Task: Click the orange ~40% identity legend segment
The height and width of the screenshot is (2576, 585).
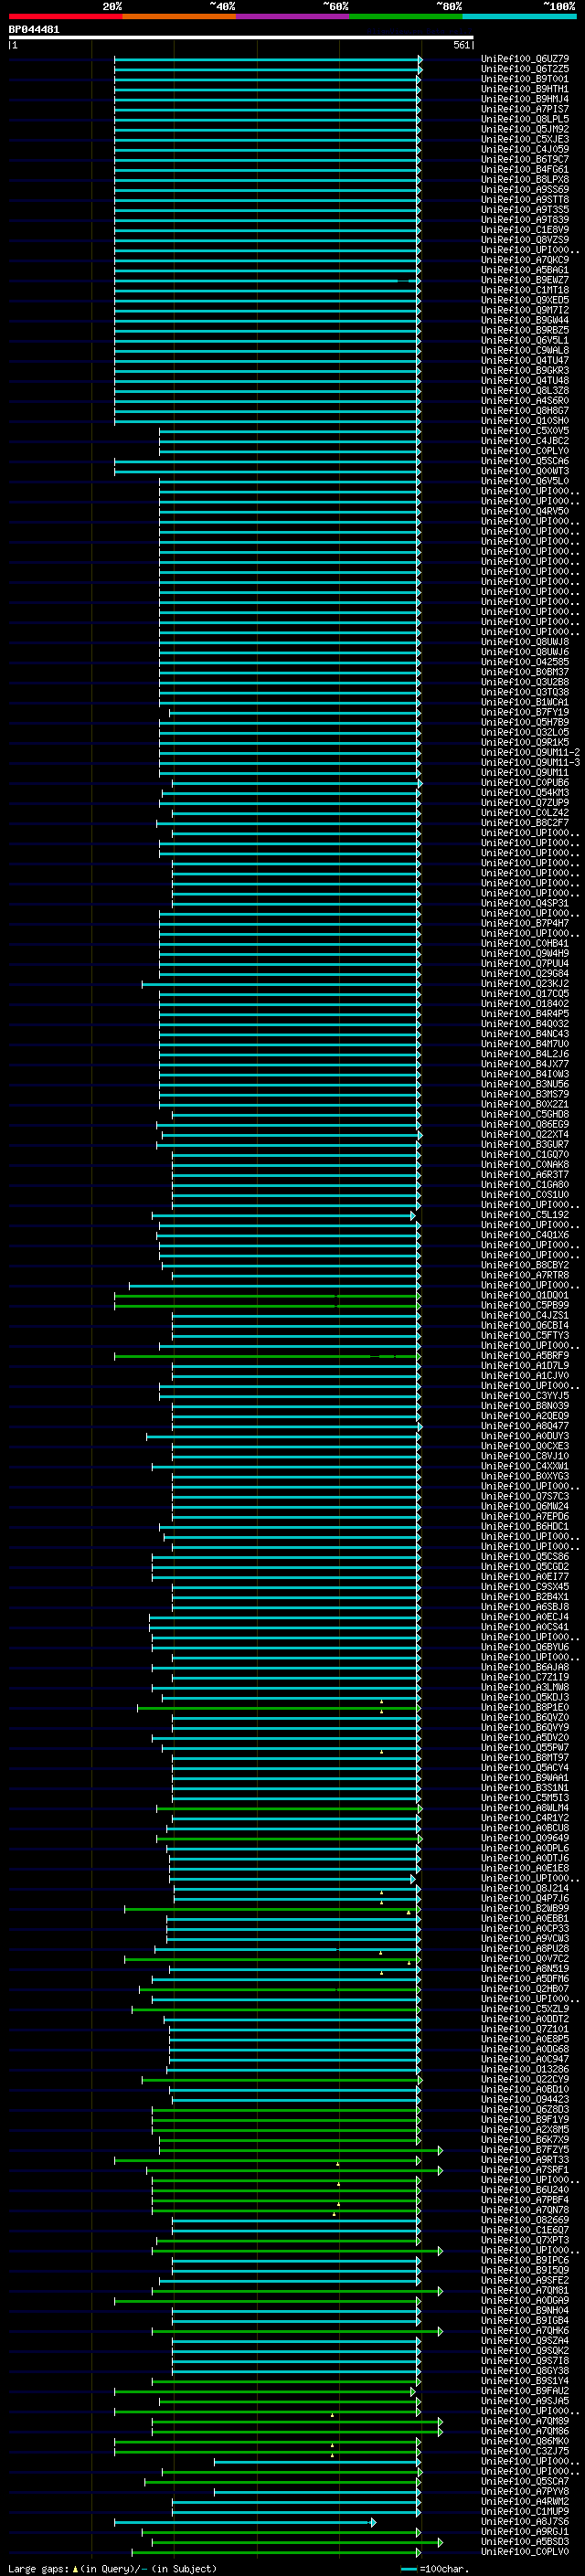Action: coord(179,16)
